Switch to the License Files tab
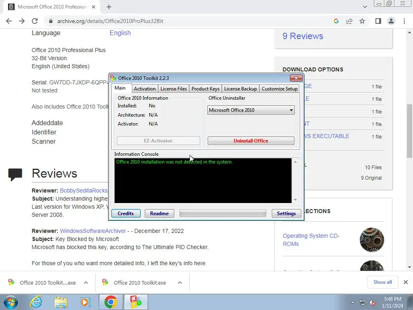 tap(173, 89)
